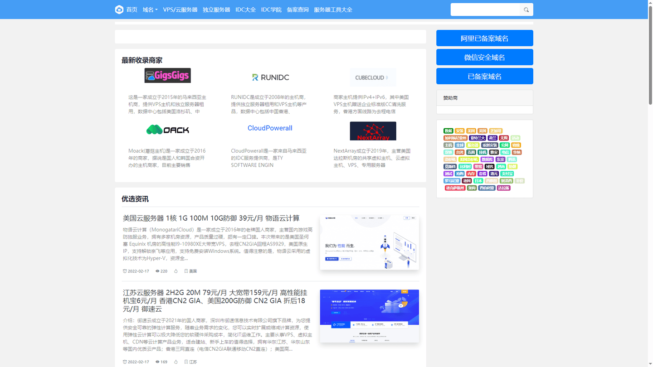Open the GigsGigs merchant logo

[x=167, y=76]
